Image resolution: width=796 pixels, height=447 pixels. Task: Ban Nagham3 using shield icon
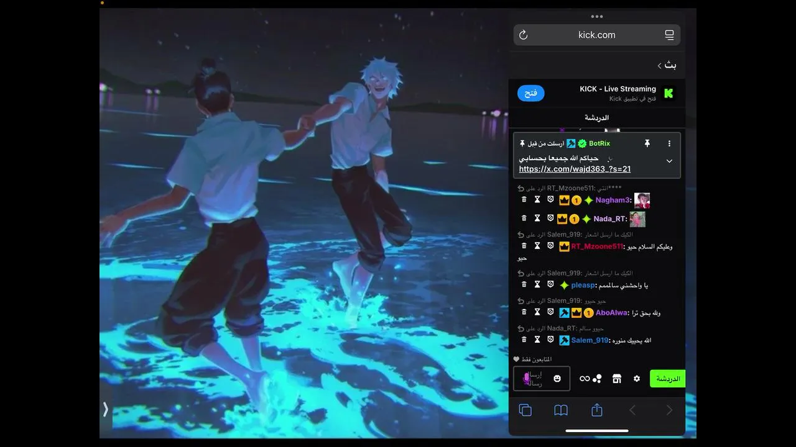tap(550, 200)
